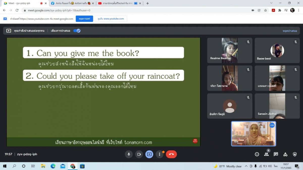Image resolution: width=303 pixels, height=170 pixels.
Task: Show hidden system tray icons
Action: 246,166
